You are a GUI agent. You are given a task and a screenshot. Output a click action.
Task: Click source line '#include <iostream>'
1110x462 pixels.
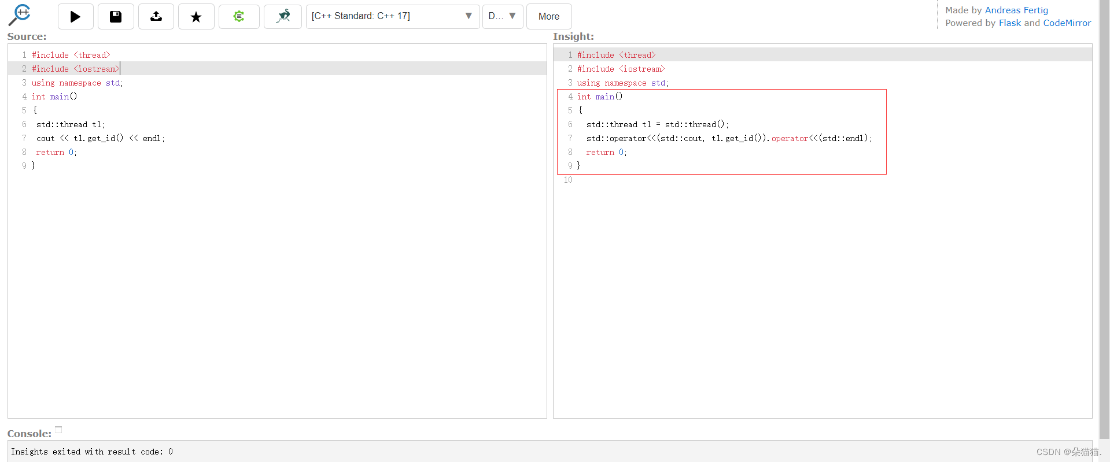coord(75,69)
